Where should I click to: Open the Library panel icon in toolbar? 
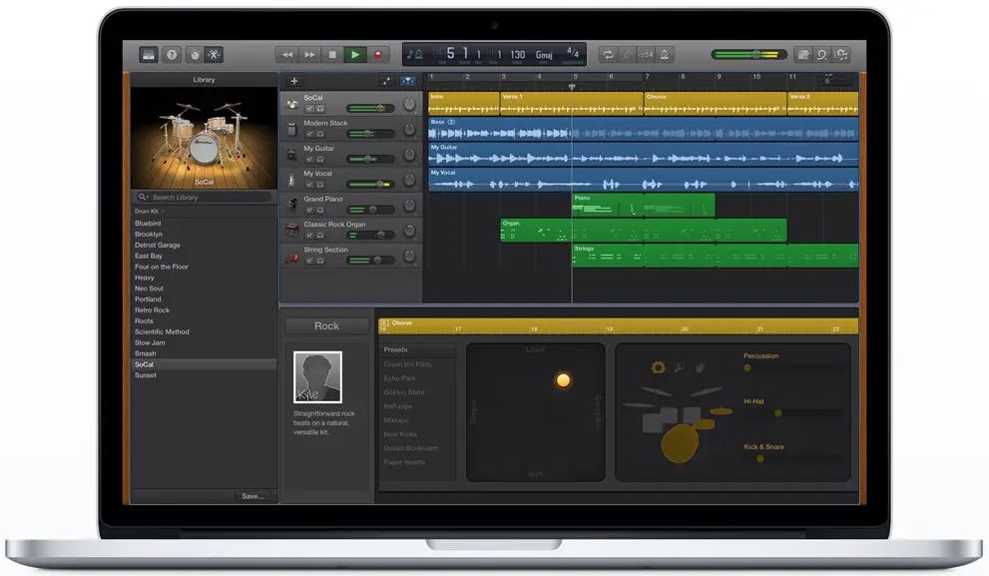point(149,55)
